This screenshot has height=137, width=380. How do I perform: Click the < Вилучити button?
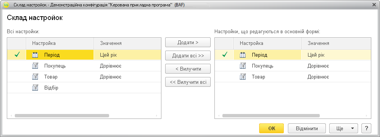188,69
